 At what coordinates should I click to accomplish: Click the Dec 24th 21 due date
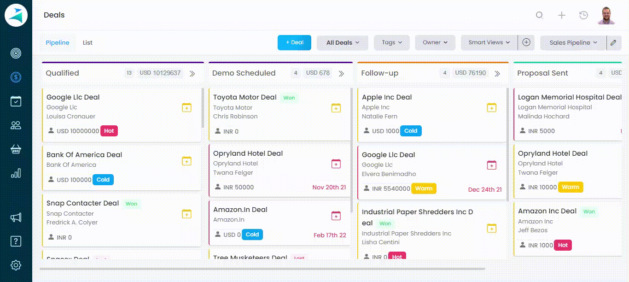point(485,189)
